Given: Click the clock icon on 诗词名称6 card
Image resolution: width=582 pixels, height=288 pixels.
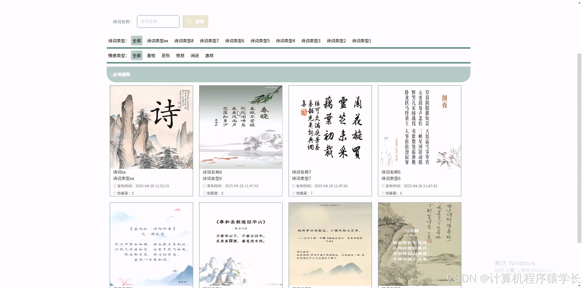Looking at the screenshot, I should [x=383, y=186].
